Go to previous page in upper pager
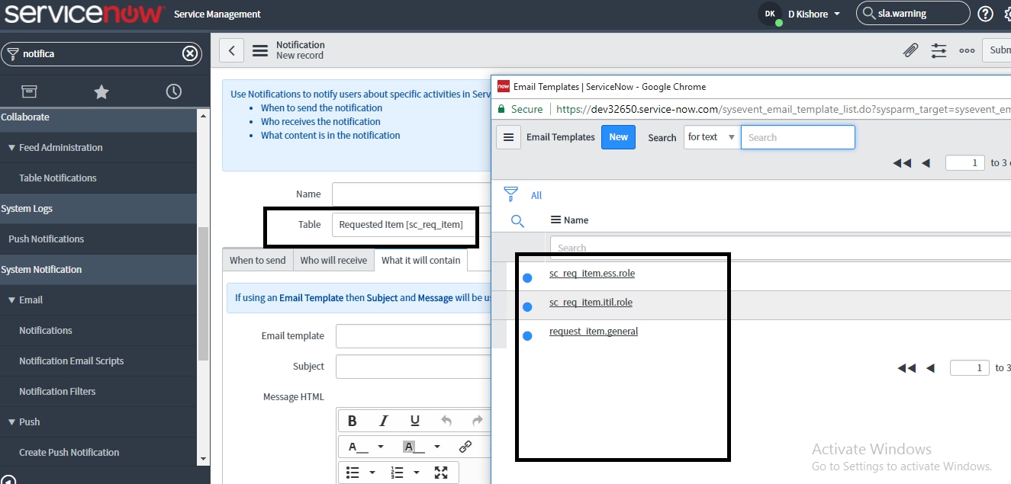This screenshot has width=1011, height=484. 926,162
